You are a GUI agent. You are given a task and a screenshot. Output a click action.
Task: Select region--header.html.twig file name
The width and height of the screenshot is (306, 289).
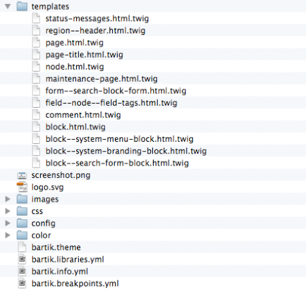pos(95,31)
